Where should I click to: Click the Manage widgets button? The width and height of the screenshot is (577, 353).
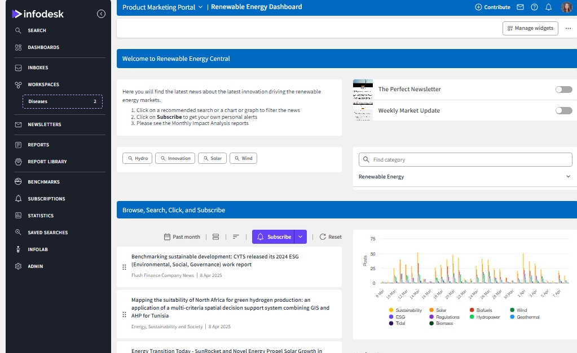[x=530, y=28]
